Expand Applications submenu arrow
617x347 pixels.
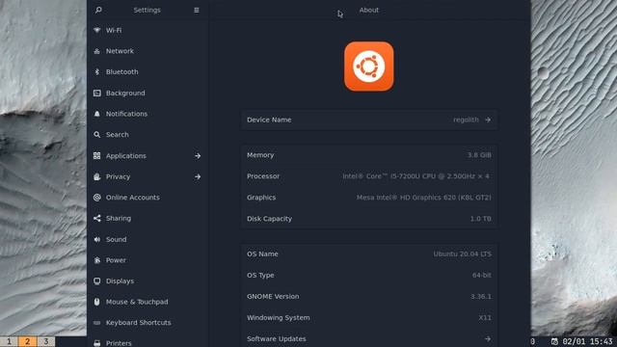198,156
